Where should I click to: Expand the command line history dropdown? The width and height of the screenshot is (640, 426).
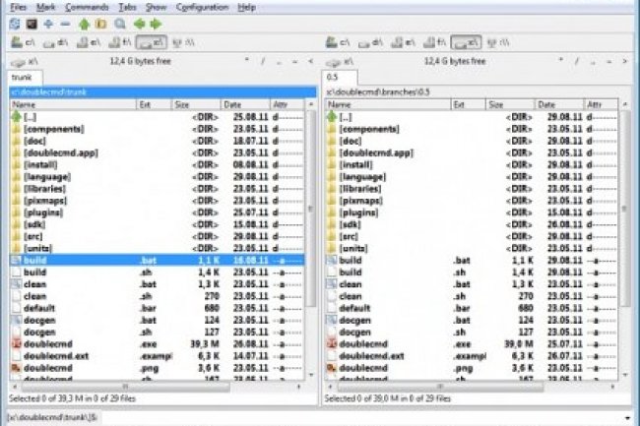pyautogui.click(x=632, y=417)
